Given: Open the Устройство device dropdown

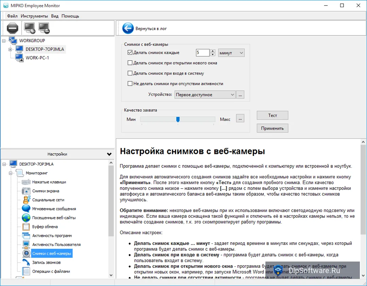Looking at the screenshot, I should tap(205, 95).
